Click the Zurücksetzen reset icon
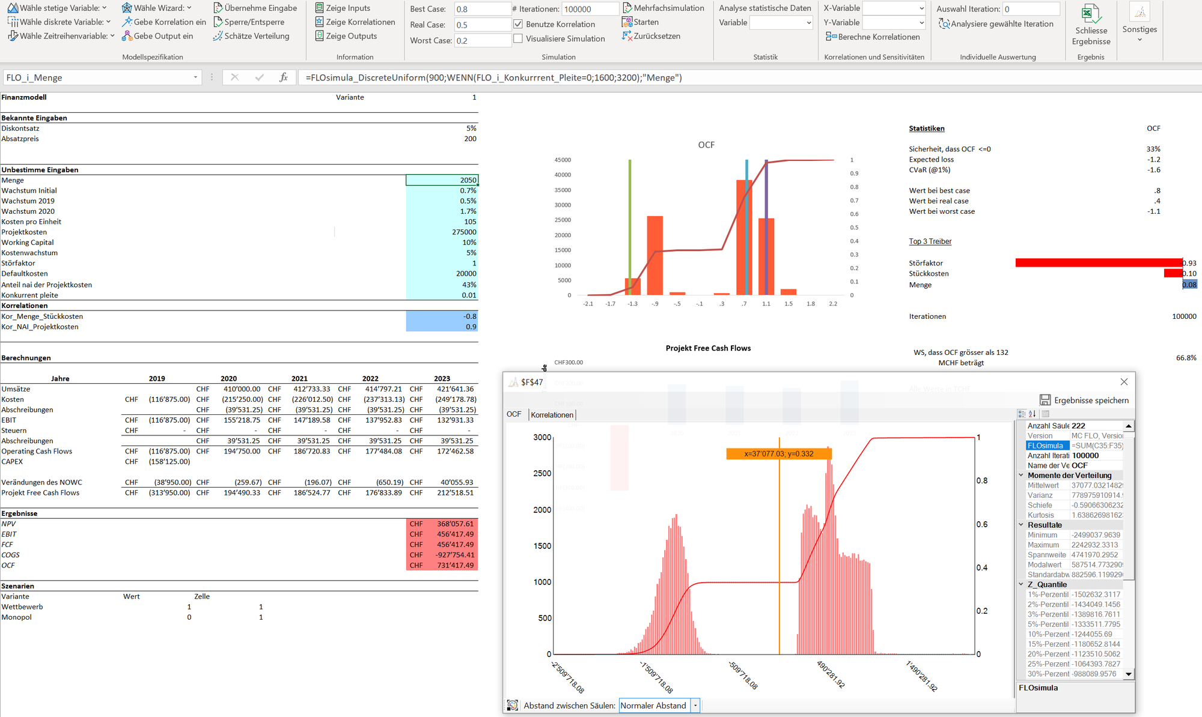The height and width of the screenshot is (717, 1202). coord(627,36)
